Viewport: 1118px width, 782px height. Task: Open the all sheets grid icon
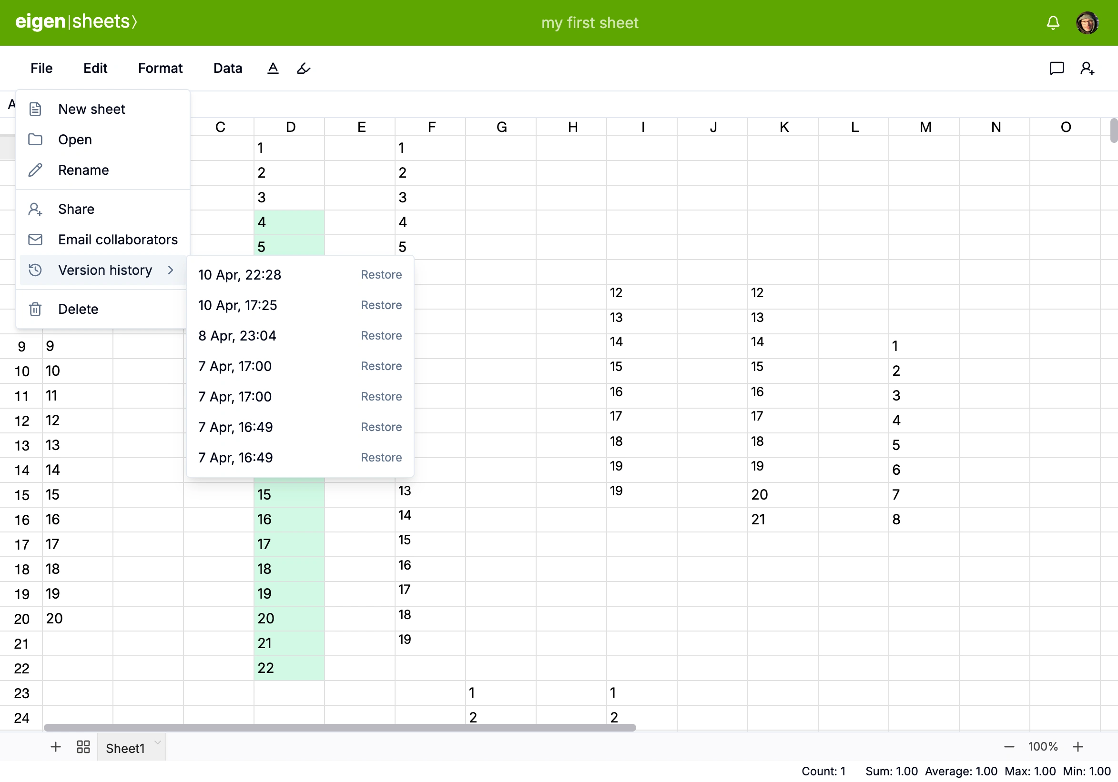coord(83,747)
